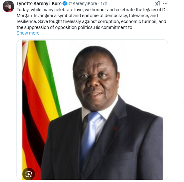Open the Grok explain-post icon

point(157,3)
